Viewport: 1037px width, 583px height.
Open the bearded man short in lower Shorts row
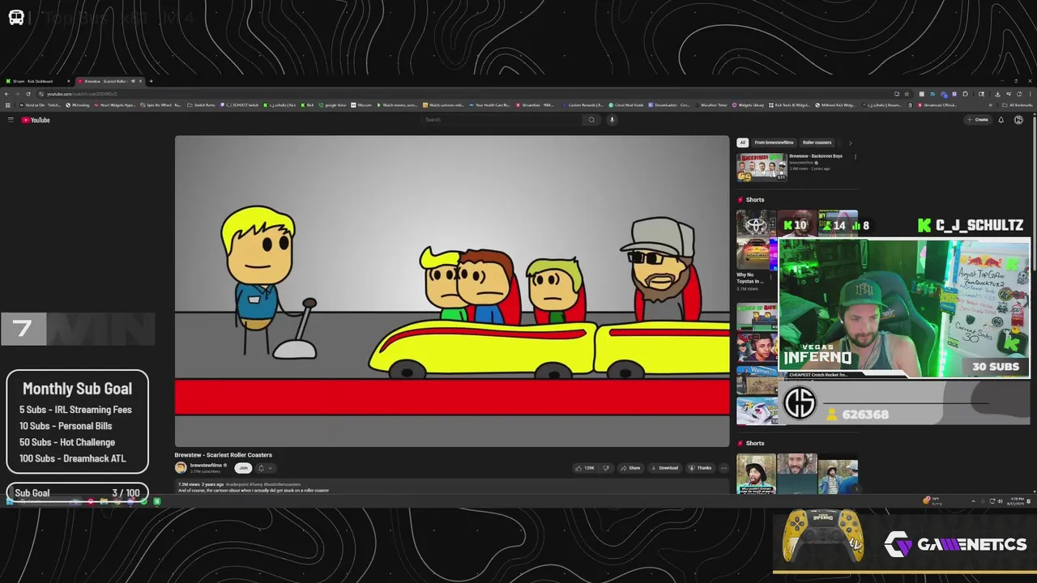797,474
